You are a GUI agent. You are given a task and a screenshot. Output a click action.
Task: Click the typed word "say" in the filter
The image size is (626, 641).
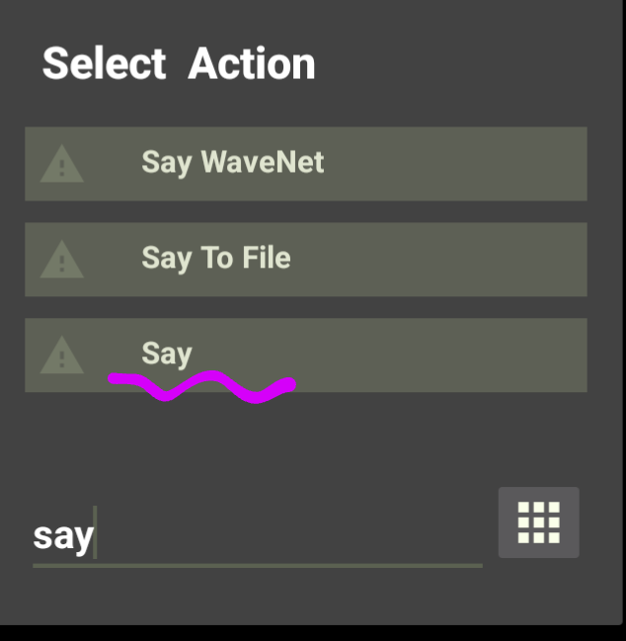pyautogui.click(x=63, y=536)
